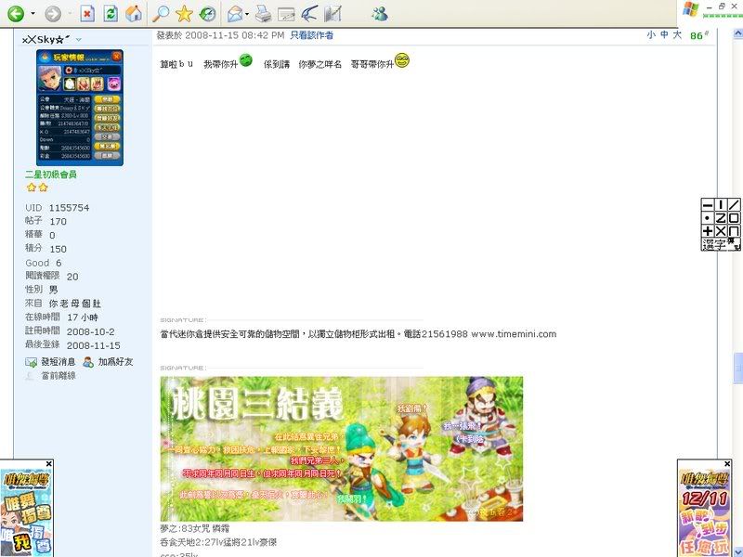Set font size to 中

click(x=664, y=34)
